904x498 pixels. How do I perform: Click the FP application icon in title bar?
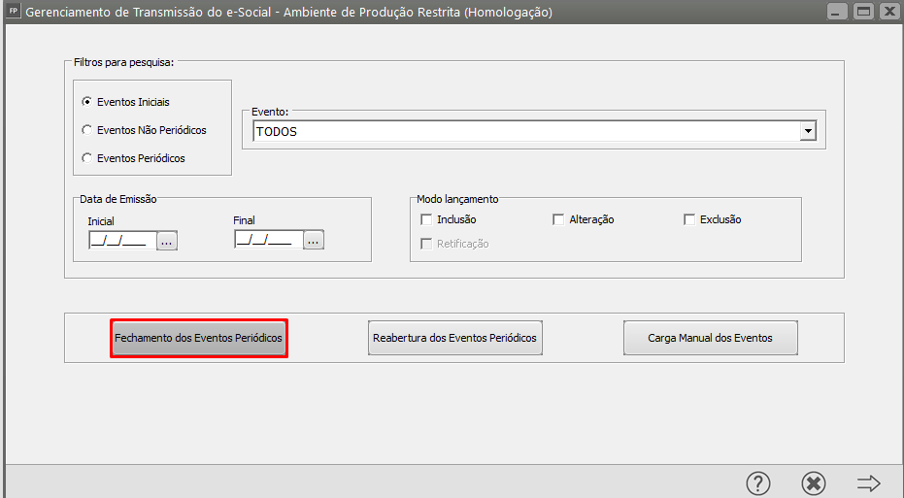pos(13,13)
